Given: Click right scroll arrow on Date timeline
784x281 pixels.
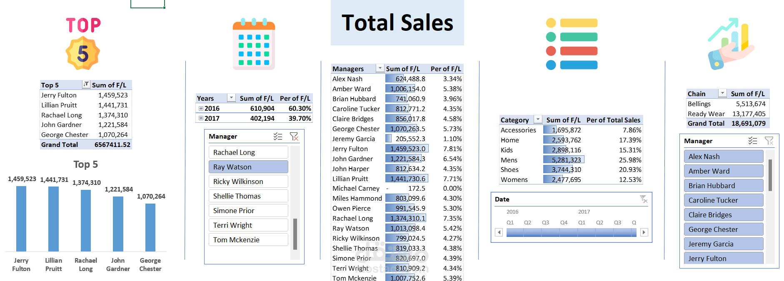Looking at the screenshot, I should pos(644,232).
